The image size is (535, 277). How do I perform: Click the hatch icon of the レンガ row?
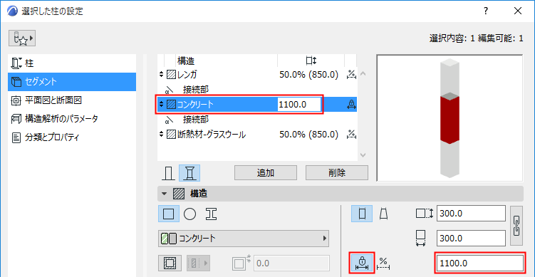(x=171, y=74)
